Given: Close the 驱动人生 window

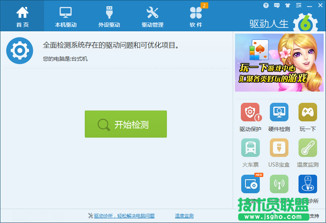Looking at the screenshot, I should [x=321, y=5].
